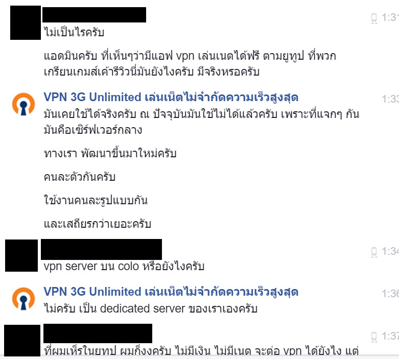
Task: Click the mobile phone icon next to 1:34 timestamp
Action: [x=374, y=252]
